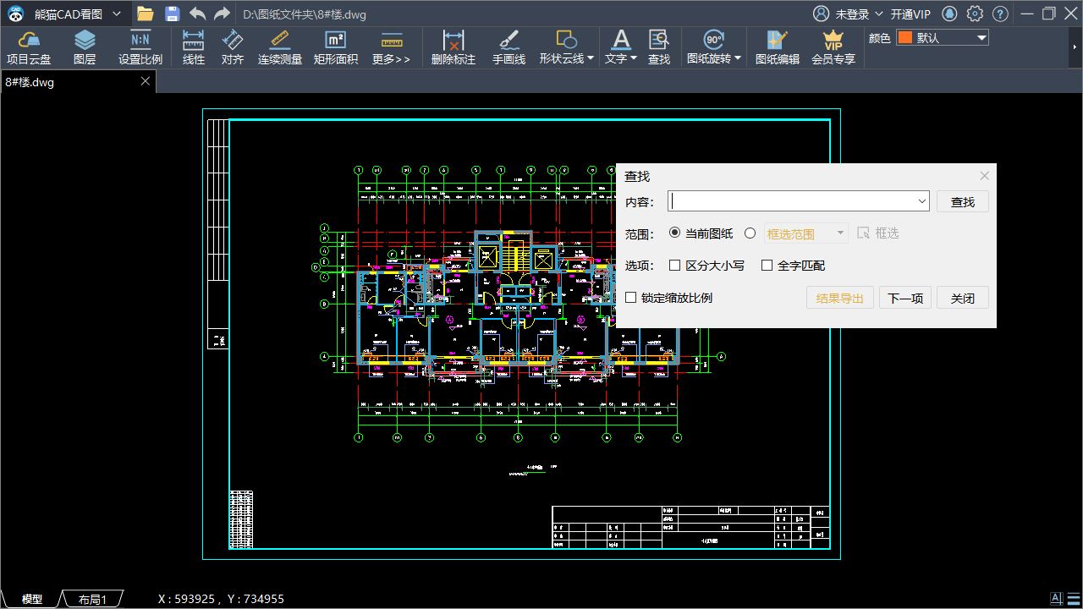
Task: Select the 连续测量 continuous measure tool
Action: pos(279,47)
